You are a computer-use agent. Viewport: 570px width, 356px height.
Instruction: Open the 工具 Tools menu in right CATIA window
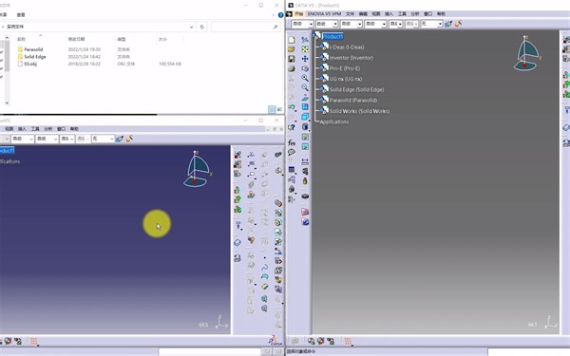coord(402,14)
